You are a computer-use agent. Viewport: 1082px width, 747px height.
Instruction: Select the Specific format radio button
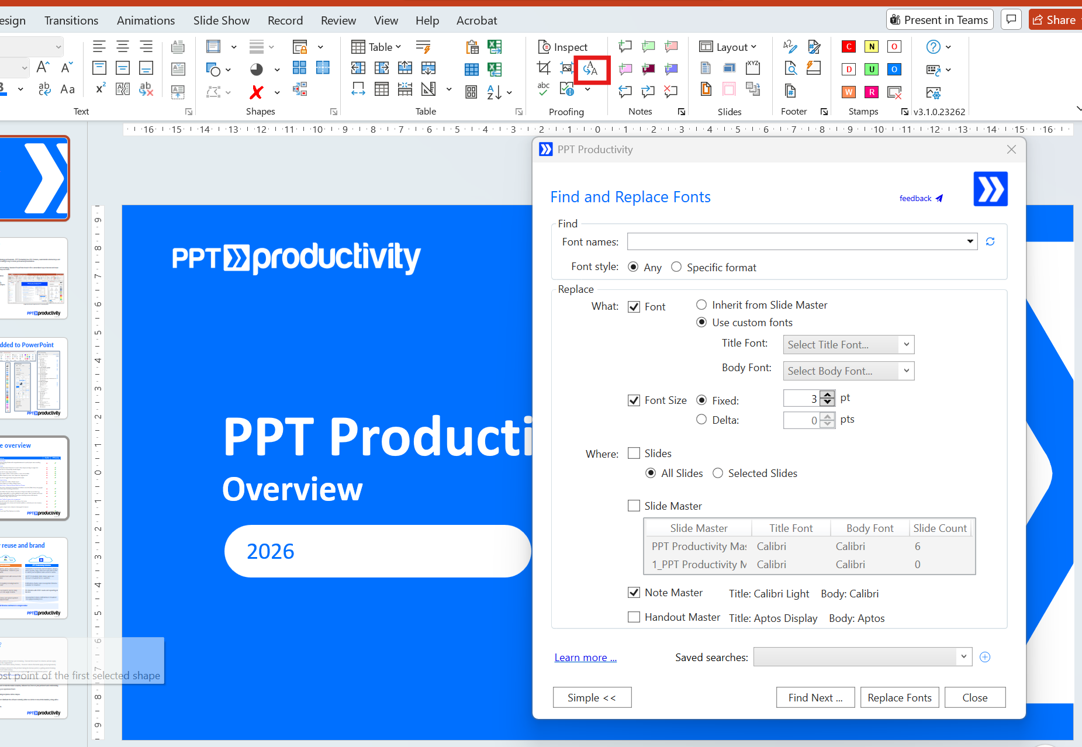[676, 267]
